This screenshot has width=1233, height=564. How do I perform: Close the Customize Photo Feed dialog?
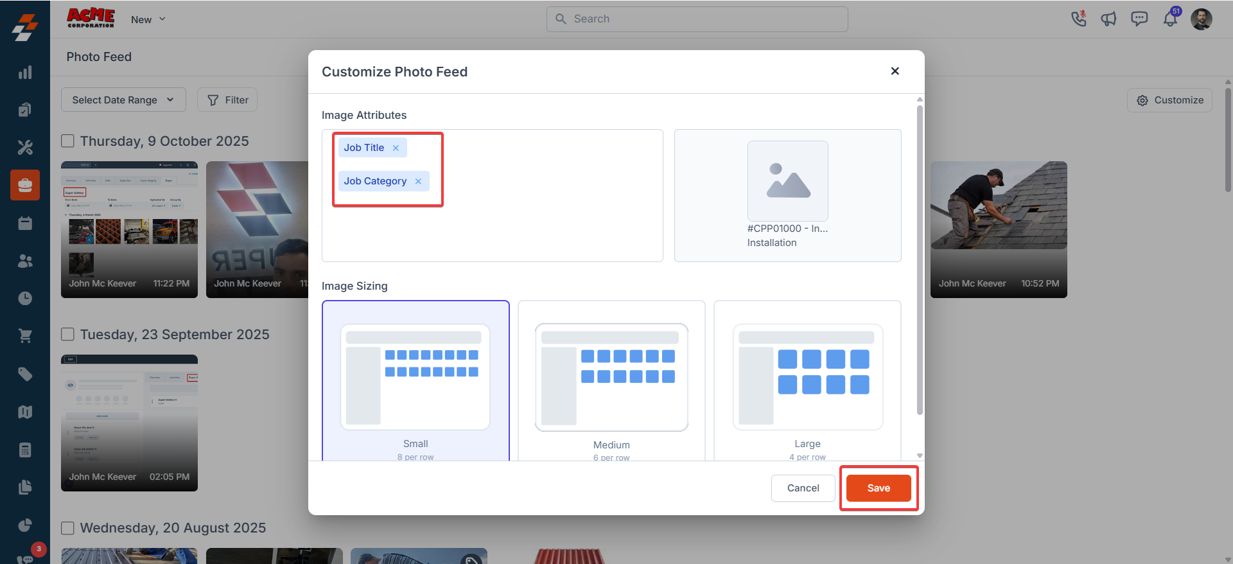895,71
